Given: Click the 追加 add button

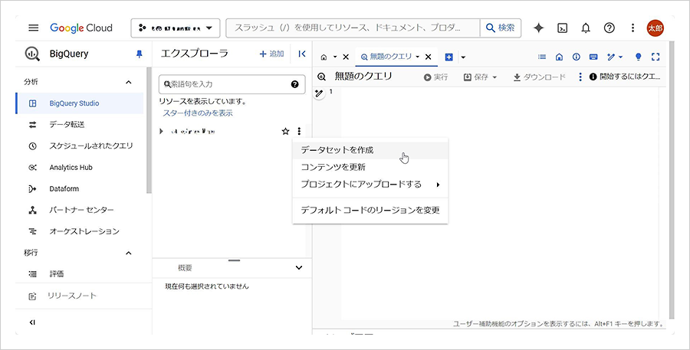Looking at the screenshot, I should pyautogui.click(x=271, y=54).
